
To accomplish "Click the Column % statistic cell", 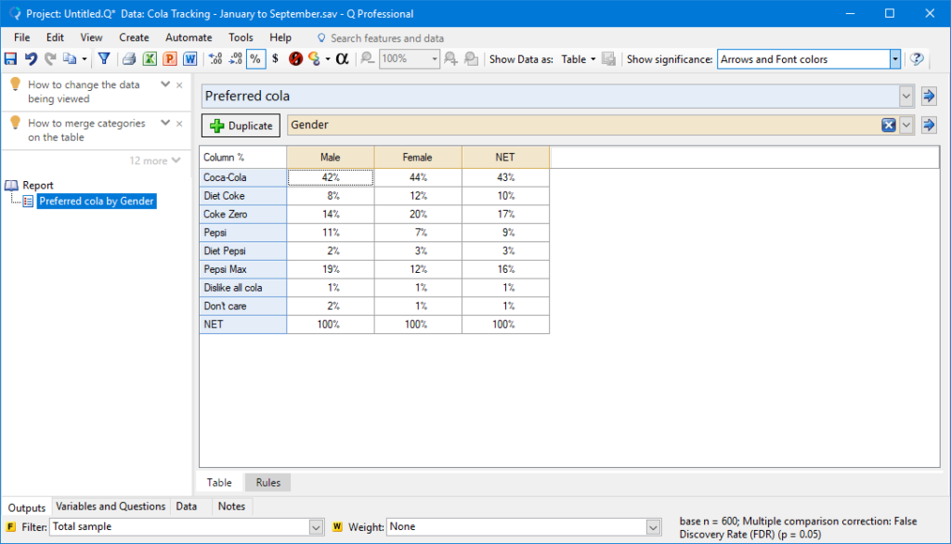I will click(x=243, y=157).
